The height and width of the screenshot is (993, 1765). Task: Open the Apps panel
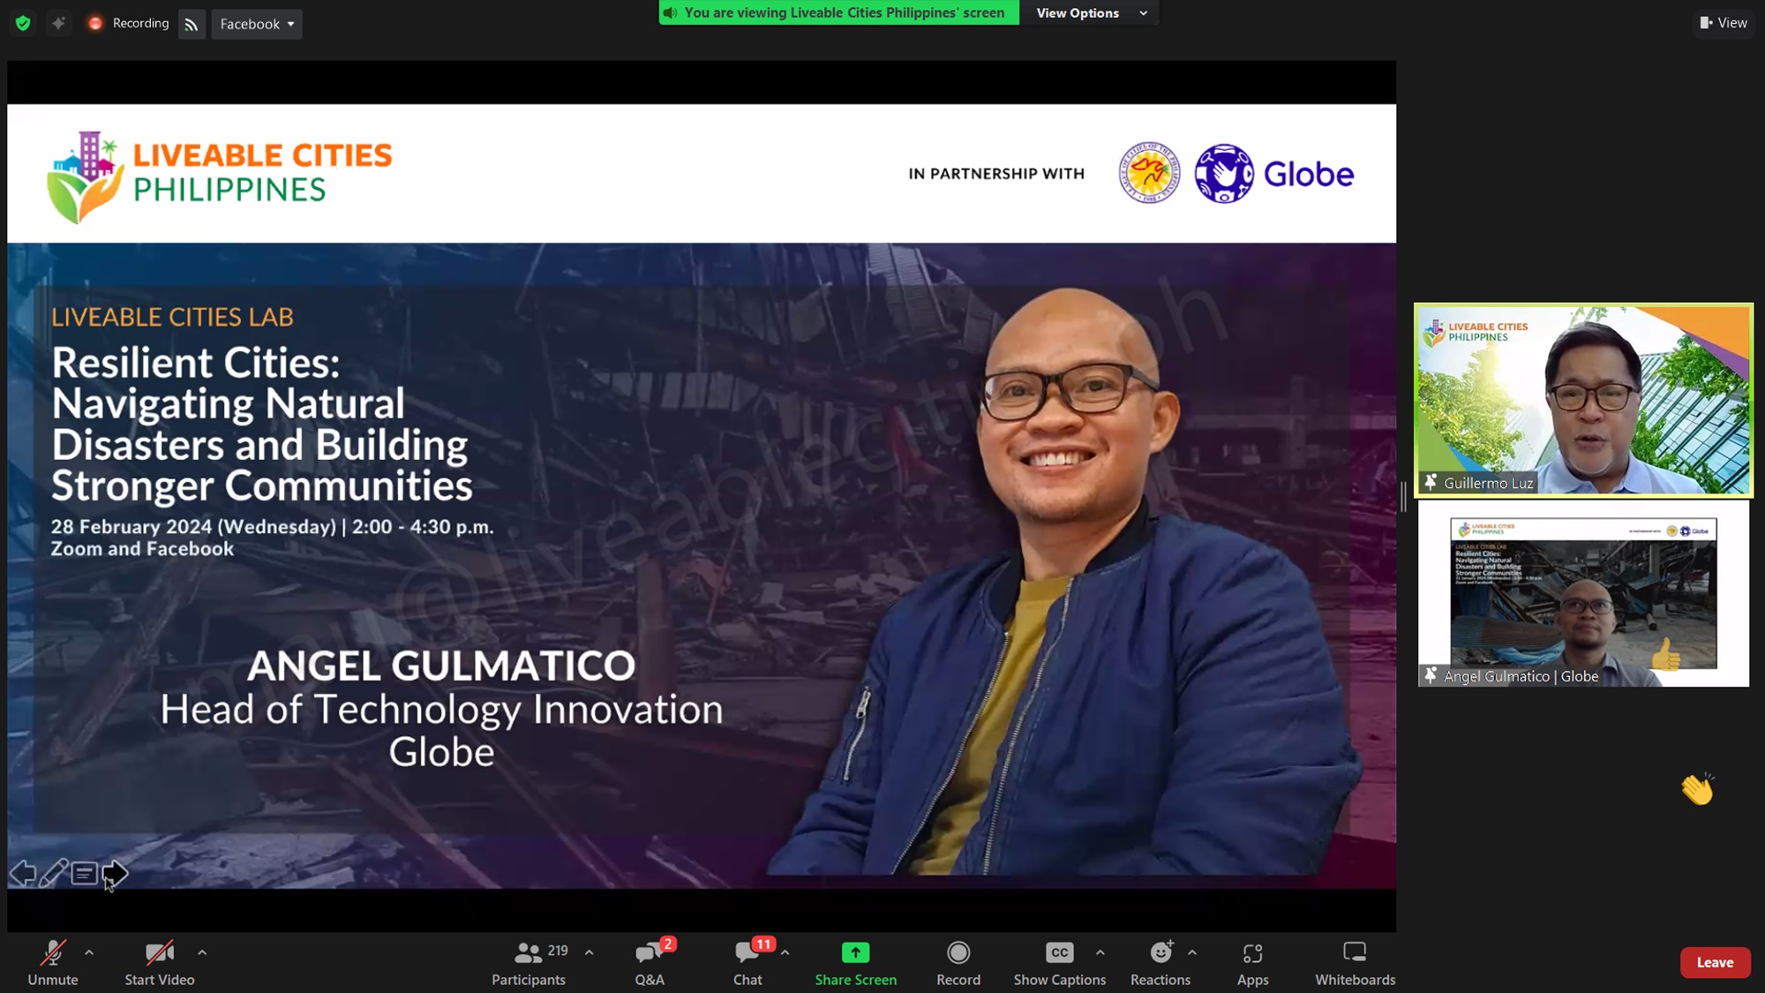point(1253,962)
